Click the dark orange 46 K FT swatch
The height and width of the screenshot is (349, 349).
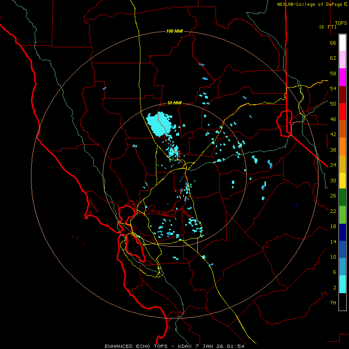tap(342, 129)
